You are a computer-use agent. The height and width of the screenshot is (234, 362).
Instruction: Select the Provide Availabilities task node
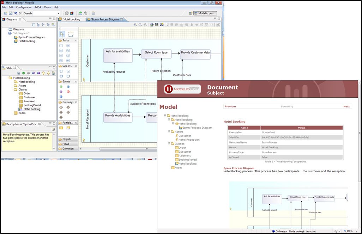click(118, 117)
